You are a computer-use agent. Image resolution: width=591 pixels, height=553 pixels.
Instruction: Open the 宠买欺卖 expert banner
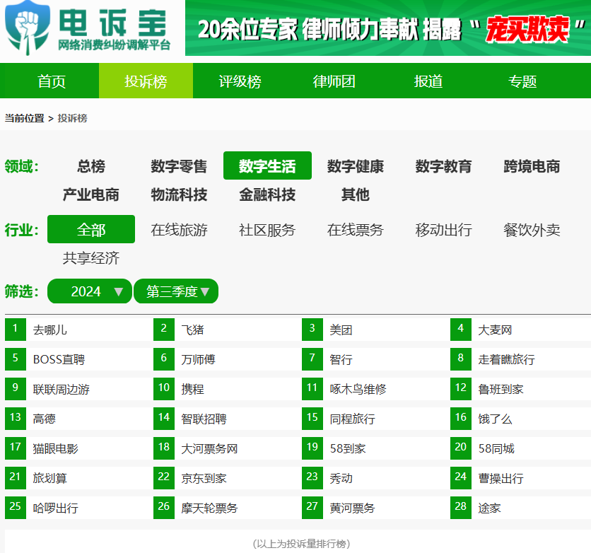click(388, 28)
